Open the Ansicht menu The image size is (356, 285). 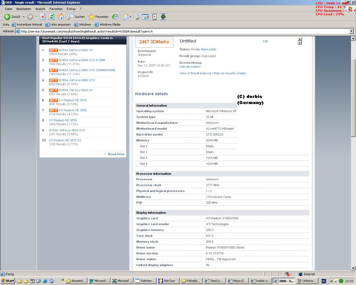[40, 9]
